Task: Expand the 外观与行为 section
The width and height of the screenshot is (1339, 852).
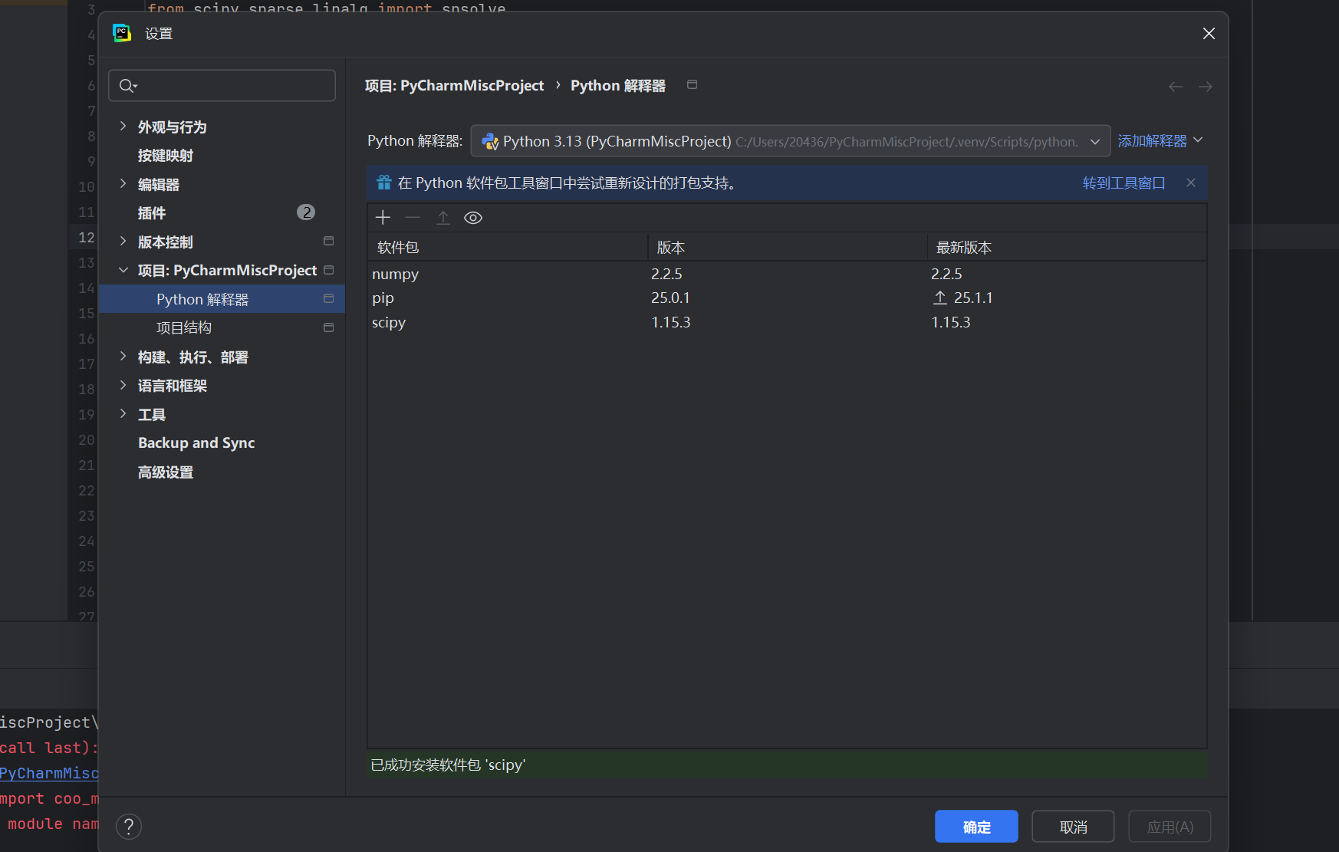Action: [124, 126]
